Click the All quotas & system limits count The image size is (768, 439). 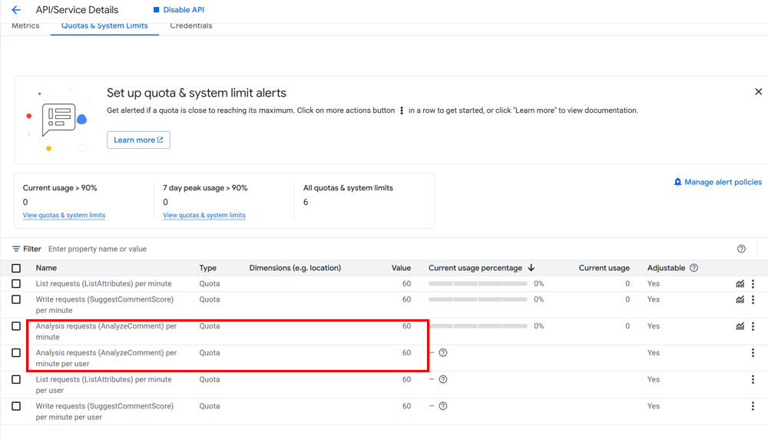tap(306, 202)
